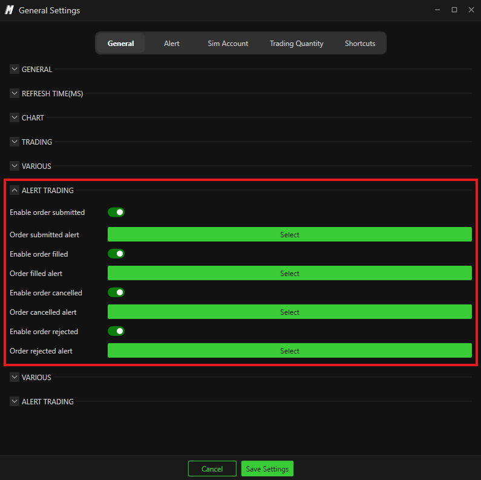The height and width of the screenshot is (480, 481).
Task: Click the M app logo icon
Action: click(10, 10)
